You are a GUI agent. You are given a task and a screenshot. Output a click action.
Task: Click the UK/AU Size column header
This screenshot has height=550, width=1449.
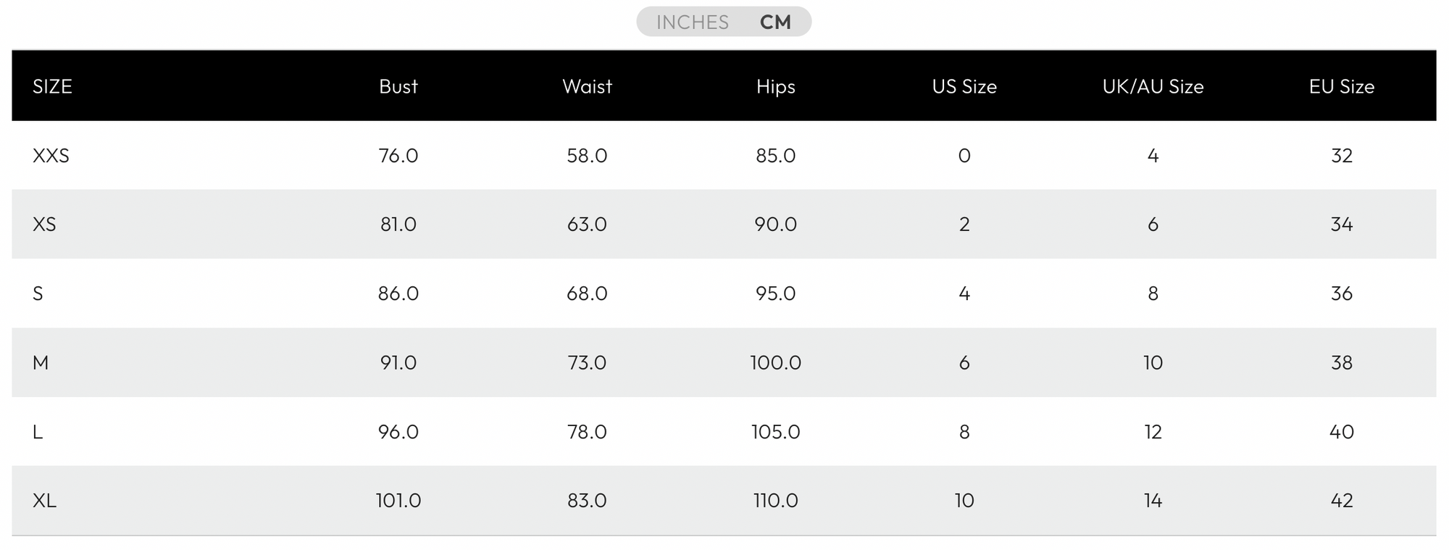point(1153,86)
